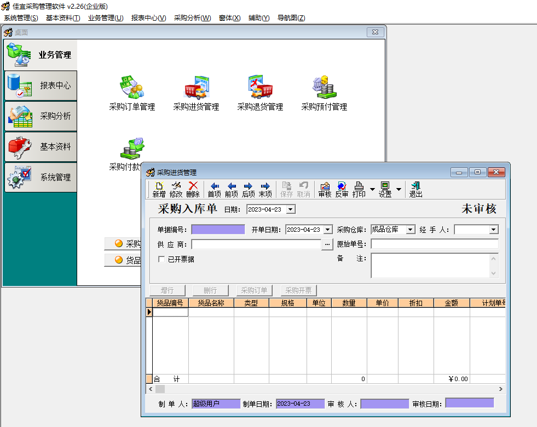Open 采购退货管理 desktop icon
The width and height of the screenshot is (537, 427).
point(260,93)
